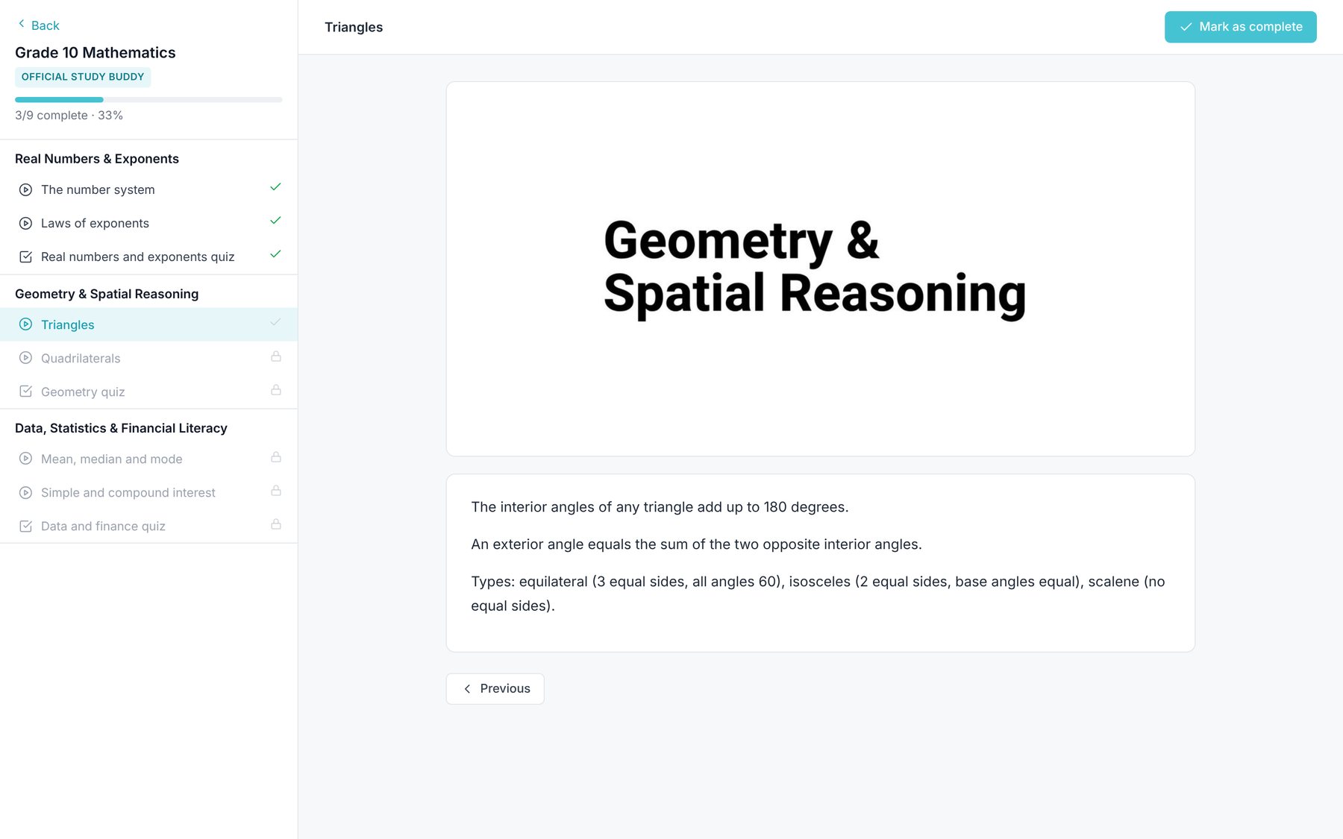Open The number system lesson
1343x839 pixels.
(149, 189)
